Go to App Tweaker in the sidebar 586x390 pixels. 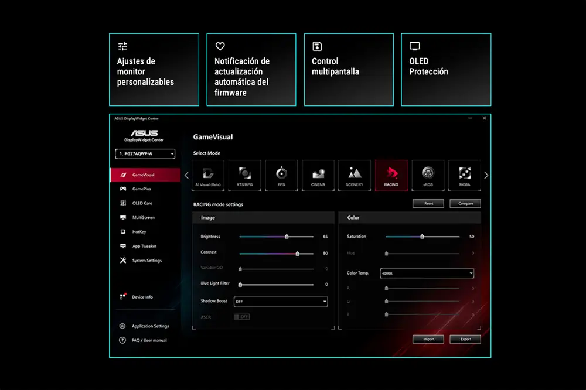tap(145, 246)
